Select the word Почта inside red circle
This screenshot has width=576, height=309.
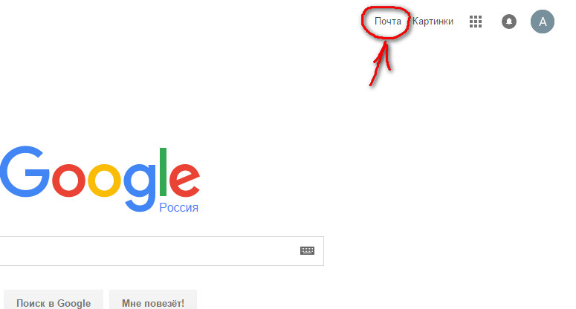pos(387,22)
